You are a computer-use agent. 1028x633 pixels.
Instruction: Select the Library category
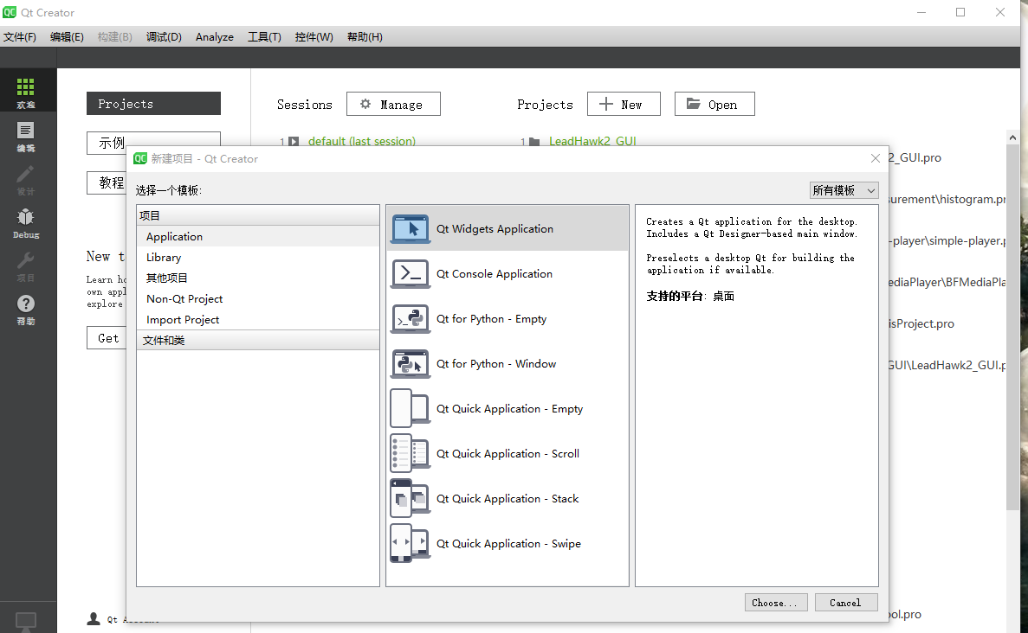point(258,257)
